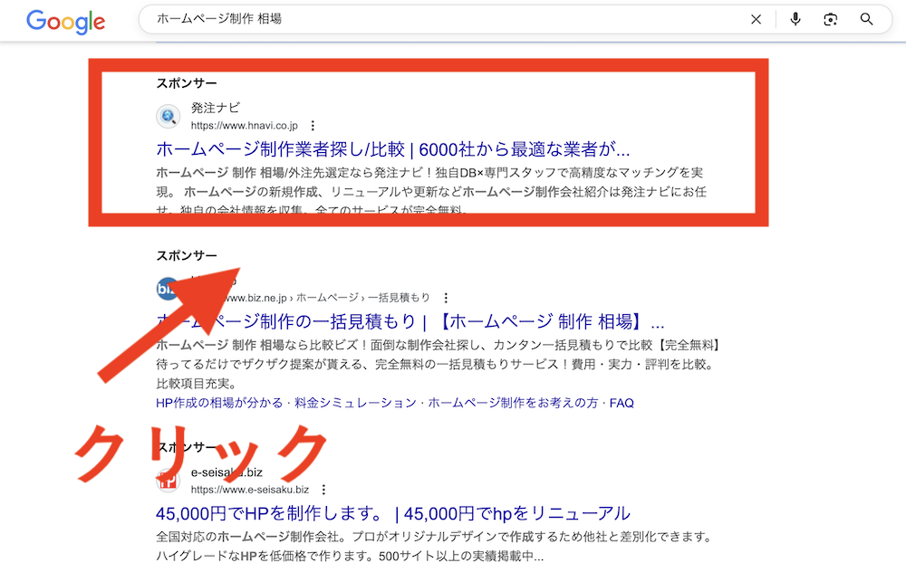Open image search with the camera icon
906x582 pixels.
click(x=830, y=19)
